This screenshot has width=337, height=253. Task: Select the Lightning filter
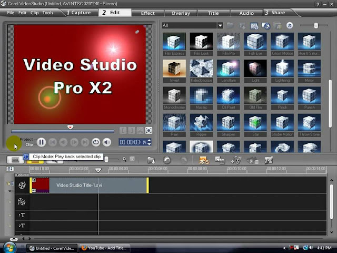282,71
